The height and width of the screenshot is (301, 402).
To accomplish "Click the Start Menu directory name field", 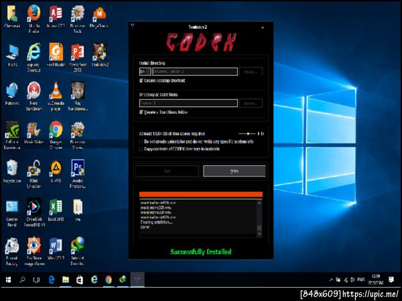I will point(188,103).
